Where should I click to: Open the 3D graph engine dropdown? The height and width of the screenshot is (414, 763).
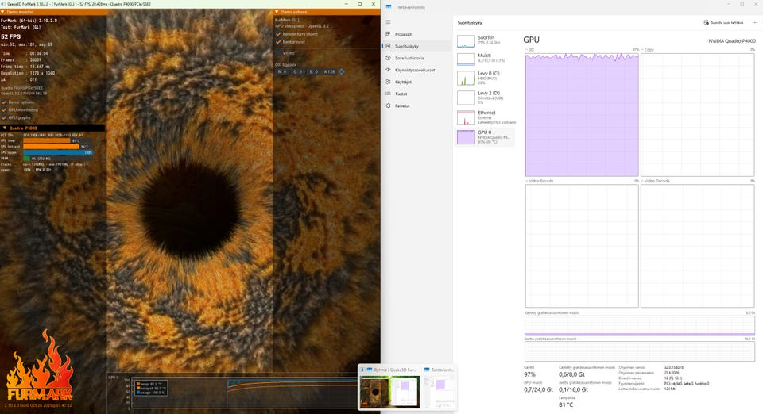click(x=529, y=49)
